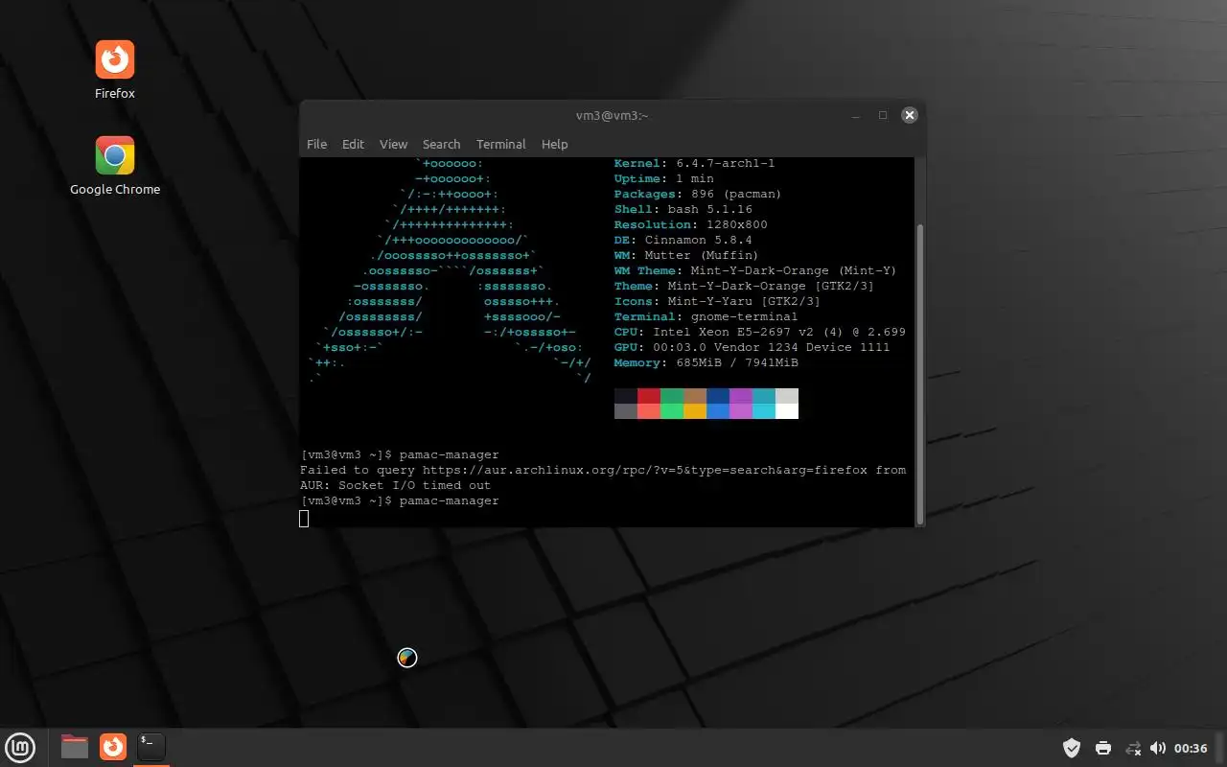Click the yellow color block in neofetch palette
This screenshot has width=1227, height=767.
click(x=695, y=411)
